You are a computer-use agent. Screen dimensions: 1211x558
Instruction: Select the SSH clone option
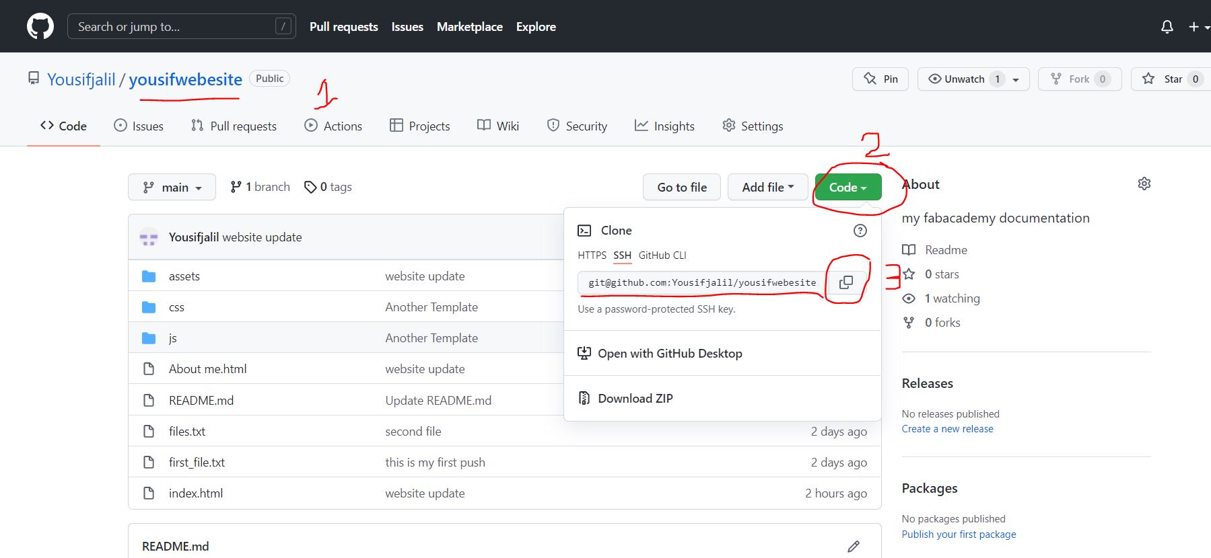pos(622,255)
